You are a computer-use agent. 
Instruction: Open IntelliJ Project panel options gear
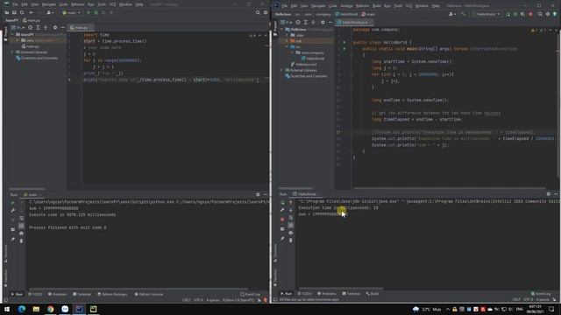click(323, 22)
